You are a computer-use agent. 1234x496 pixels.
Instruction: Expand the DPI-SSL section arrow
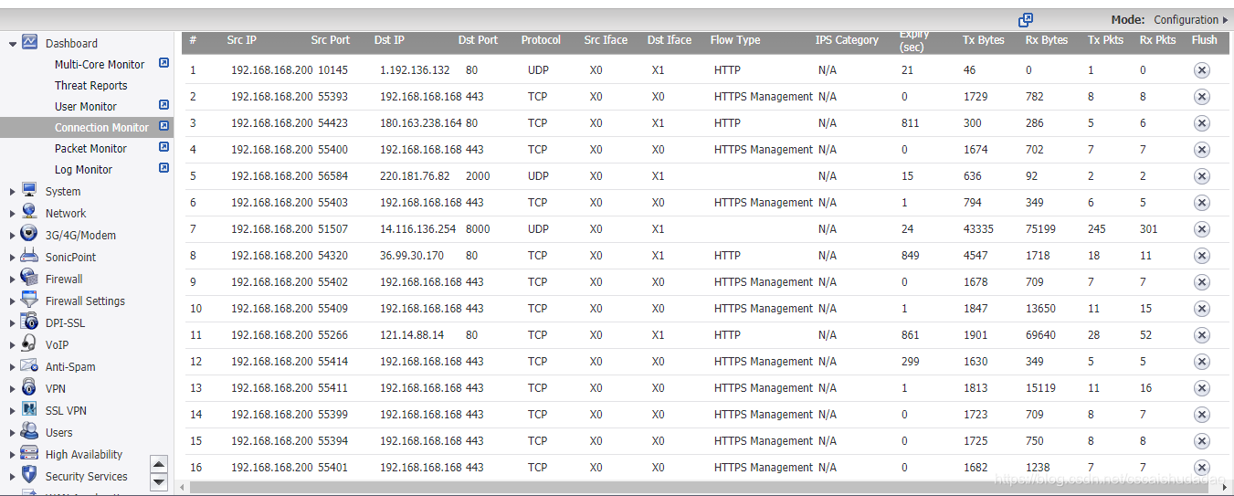(13, 323)
